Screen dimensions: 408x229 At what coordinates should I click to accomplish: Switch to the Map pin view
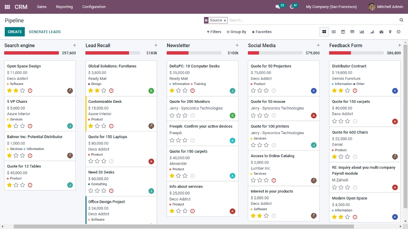(390, 32)
